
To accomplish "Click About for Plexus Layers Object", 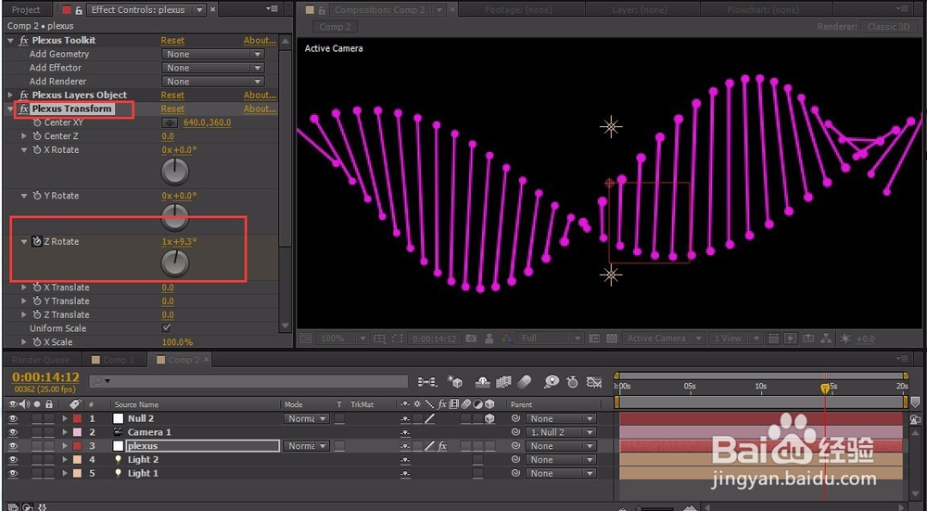I will [x=260, y=96].
